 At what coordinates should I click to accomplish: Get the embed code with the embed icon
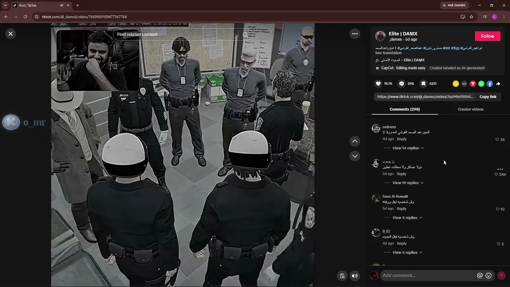[x=464, y=84]
